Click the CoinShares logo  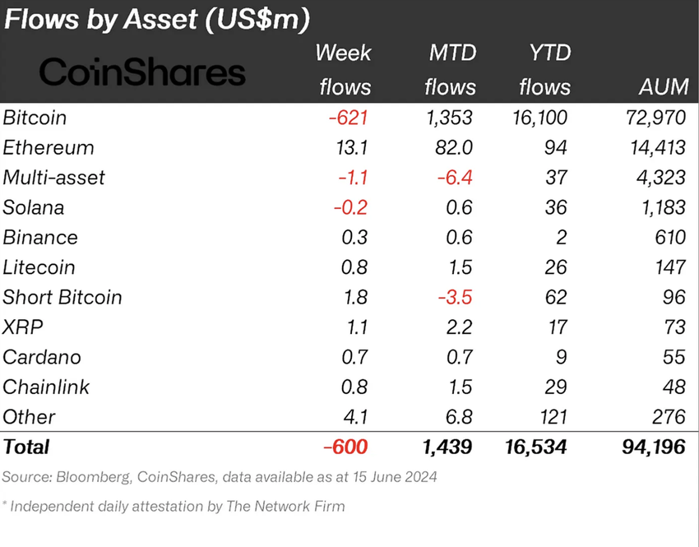click(x=142, y=72)
